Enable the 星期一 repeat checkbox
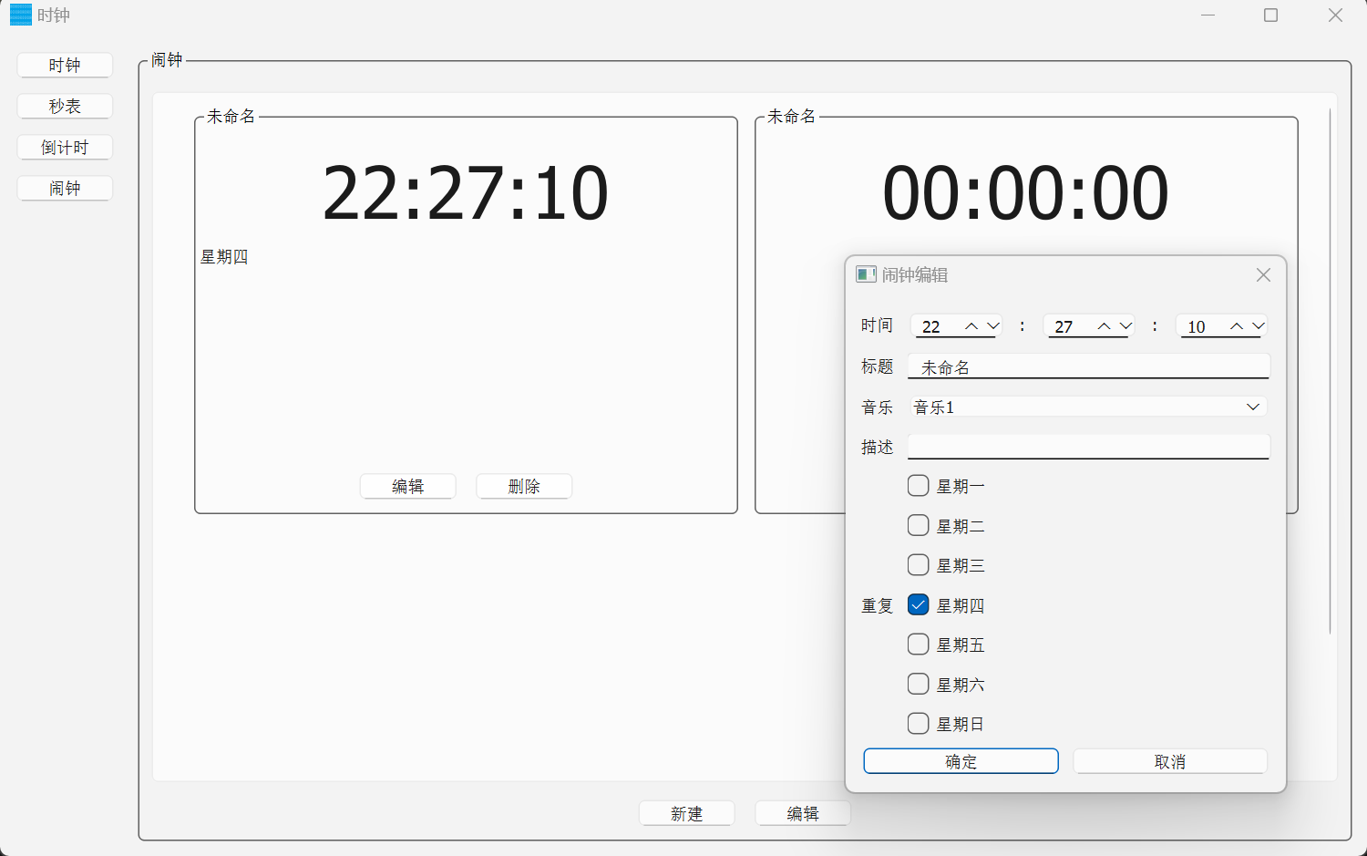1367x856 pixels. tap(919, 486)
